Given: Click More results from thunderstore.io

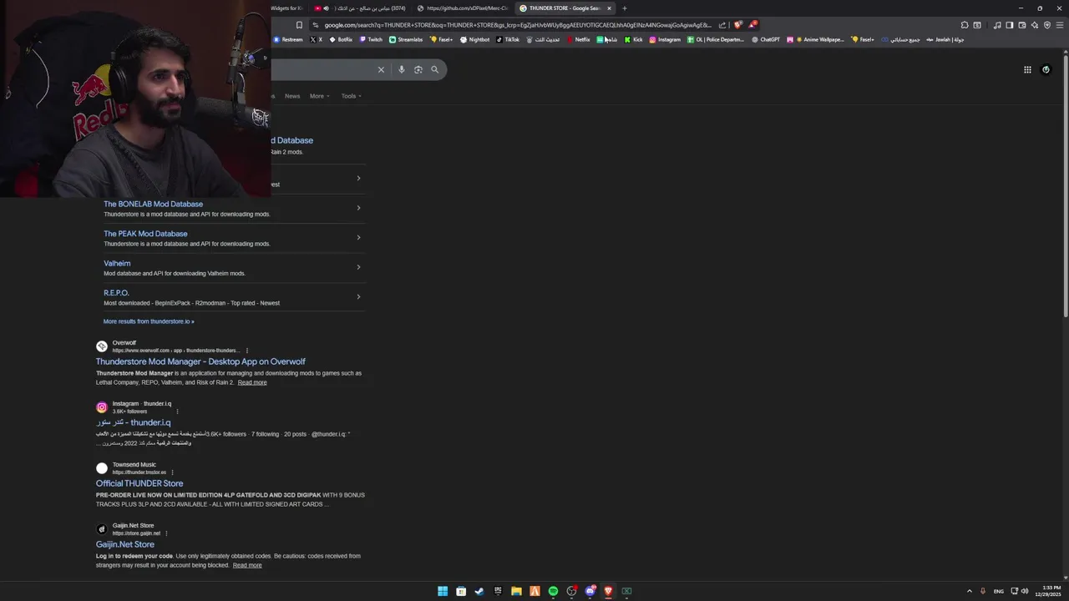Looking at the screenshot, I should coord(149,321).
